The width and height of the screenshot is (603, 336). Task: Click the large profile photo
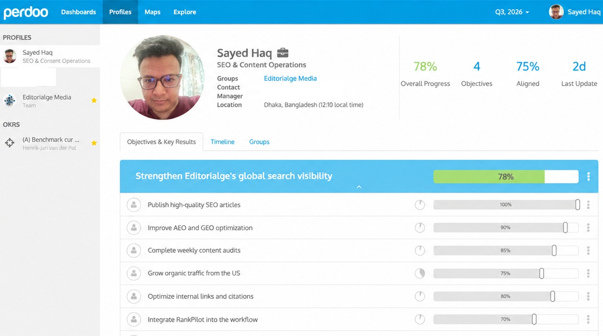coord(162,77)
